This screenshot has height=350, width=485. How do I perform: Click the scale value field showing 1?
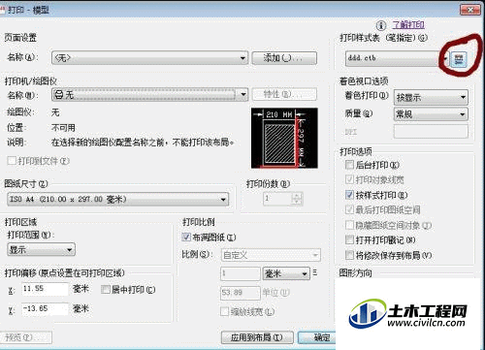pyautogui.click(x=241, y=273)
